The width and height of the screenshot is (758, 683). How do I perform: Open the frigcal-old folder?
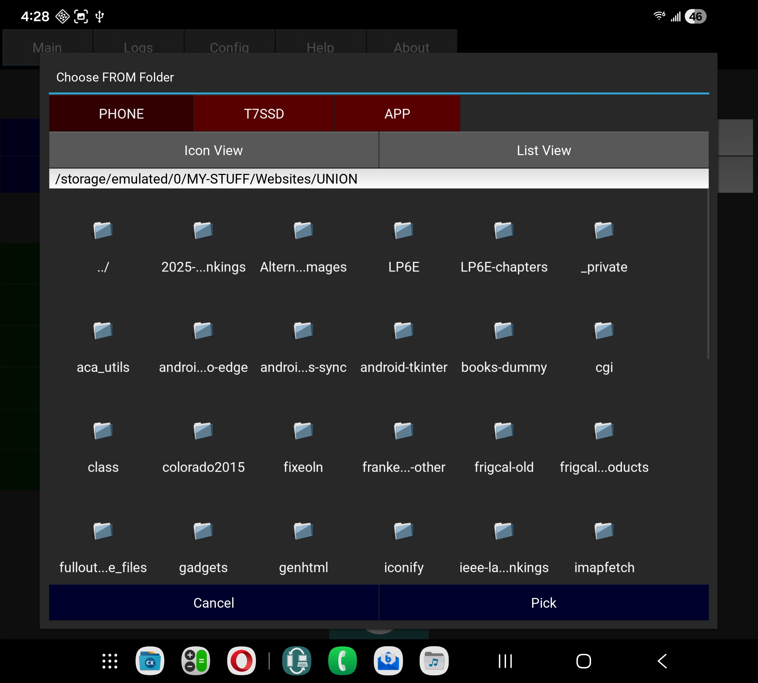(x=504, y=431)
